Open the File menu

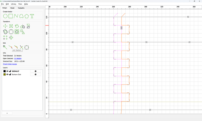[2, 4]
